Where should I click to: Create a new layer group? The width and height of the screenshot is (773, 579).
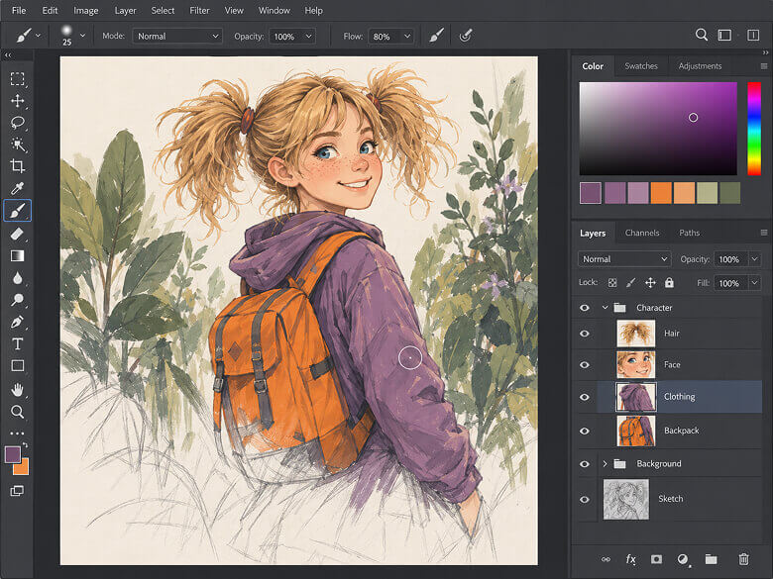click(x=711, y=559)
